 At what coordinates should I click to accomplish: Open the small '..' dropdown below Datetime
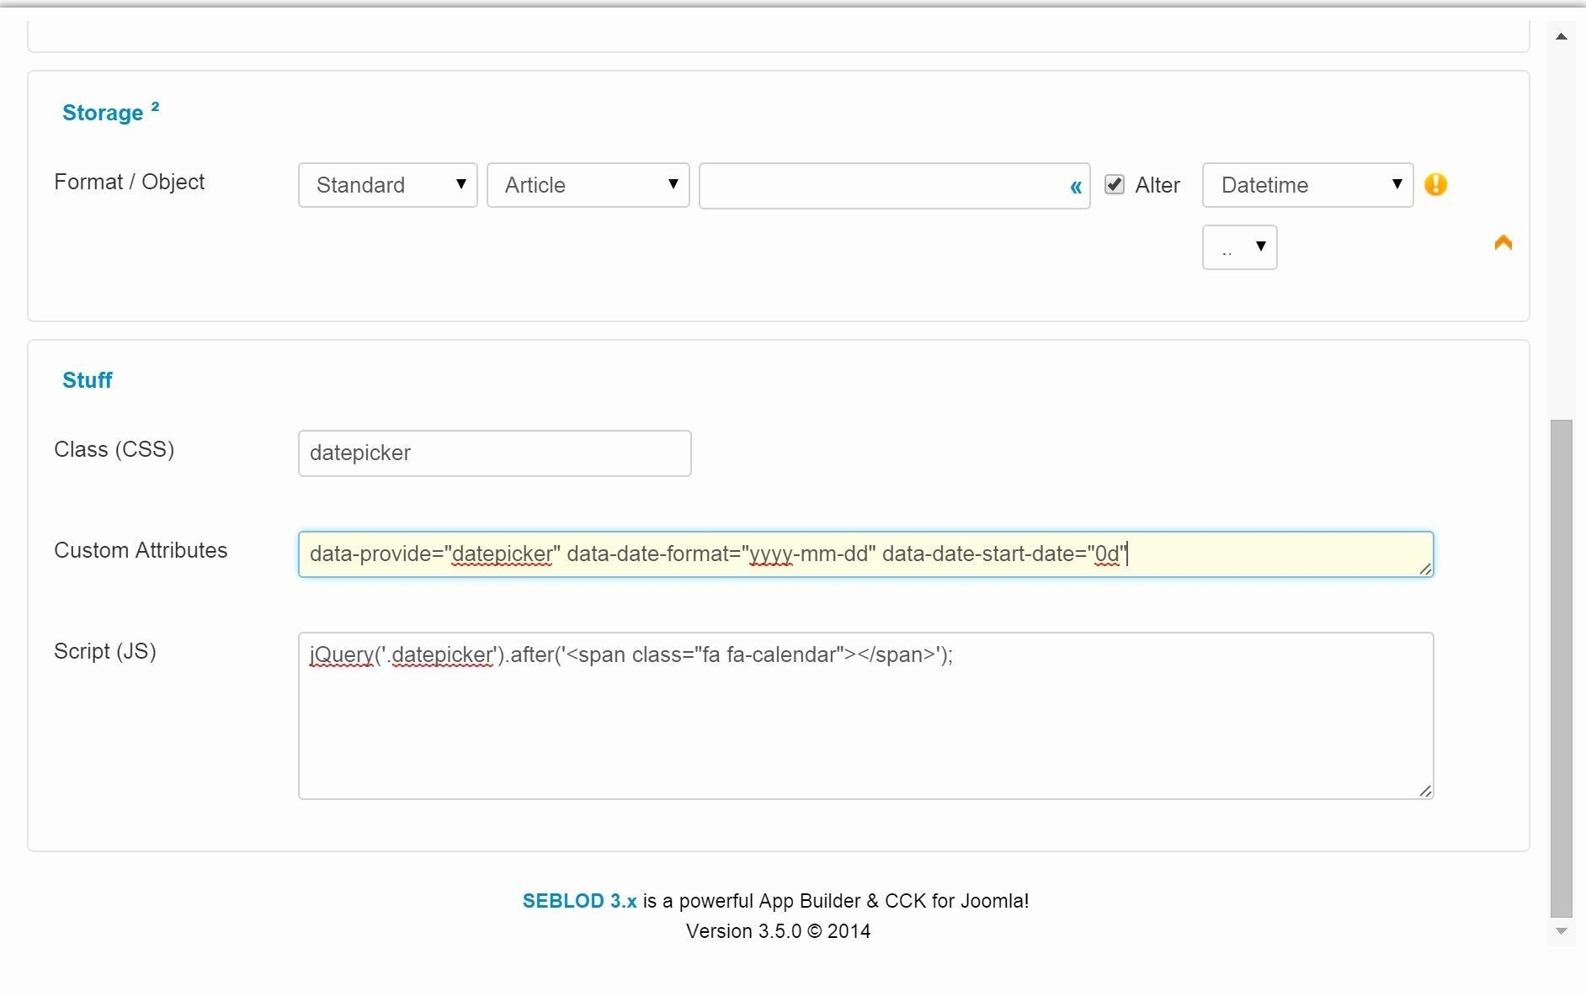pyautogui.click(x=1239, y=247)
